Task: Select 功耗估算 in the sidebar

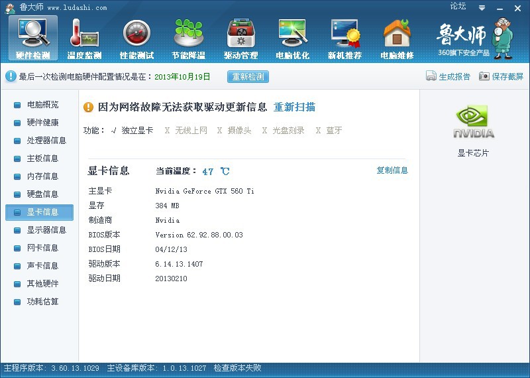Action: (x=42, y=302)
